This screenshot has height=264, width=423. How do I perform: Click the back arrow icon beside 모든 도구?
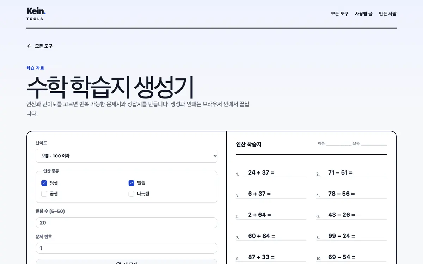(29, 46)
